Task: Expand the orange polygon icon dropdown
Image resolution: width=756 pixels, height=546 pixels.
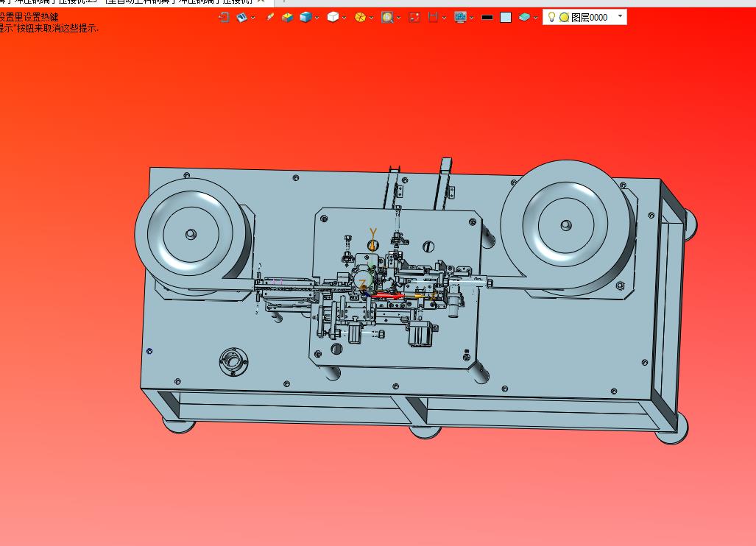Action: 371,18
